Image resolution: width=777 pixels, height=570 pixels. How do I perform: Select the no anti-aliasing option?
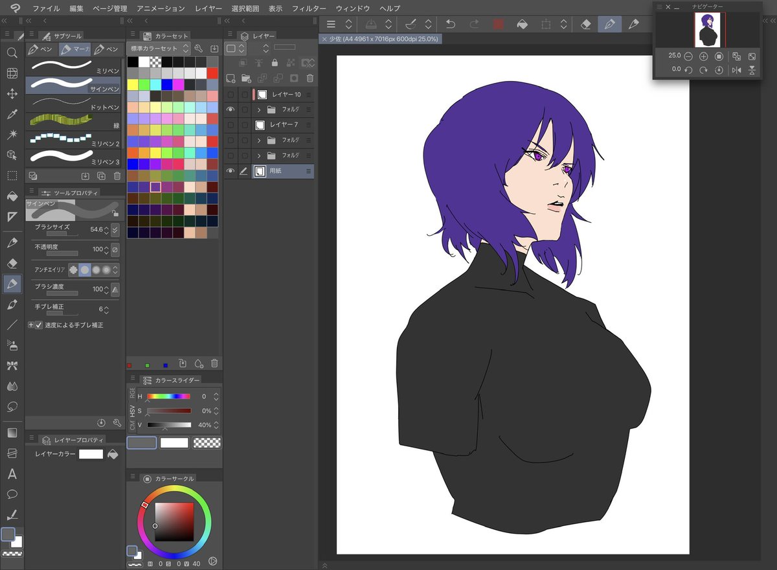click(73, 269)
